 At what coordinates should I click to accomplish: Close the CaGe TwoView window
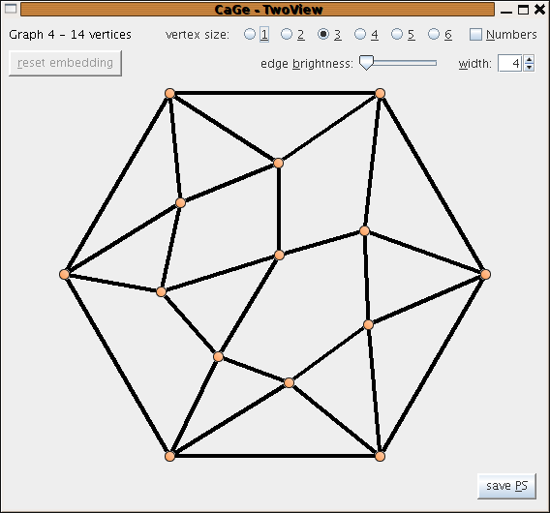point(539,10)
